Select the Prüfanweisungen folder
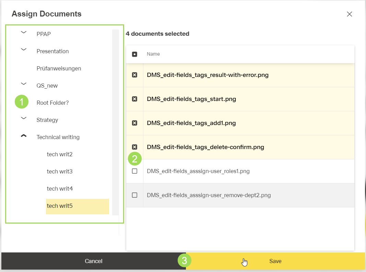 (59, 68)
